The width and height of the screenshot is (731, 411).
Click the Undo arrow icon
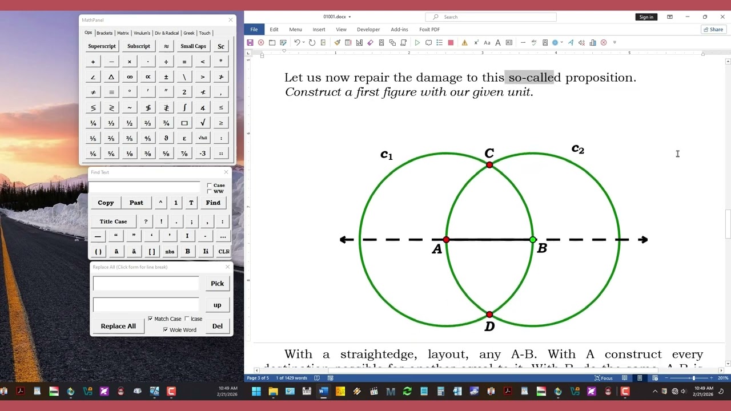[x=296, y=42]
